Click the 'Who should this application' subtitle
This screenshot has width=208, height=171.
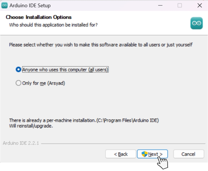[x=53, y=25]
